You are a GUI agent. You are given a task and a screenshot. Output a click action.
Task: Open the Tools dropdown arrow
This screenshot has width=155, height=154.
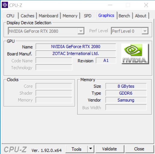point(90,149)
